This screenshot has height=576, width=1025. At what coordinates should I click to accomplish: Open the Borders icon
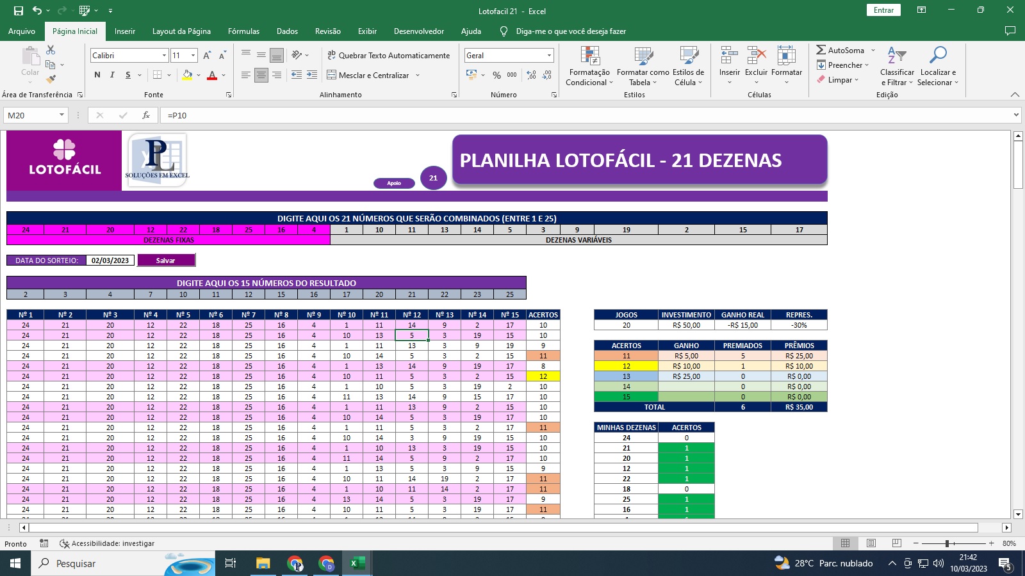(157, 75)
